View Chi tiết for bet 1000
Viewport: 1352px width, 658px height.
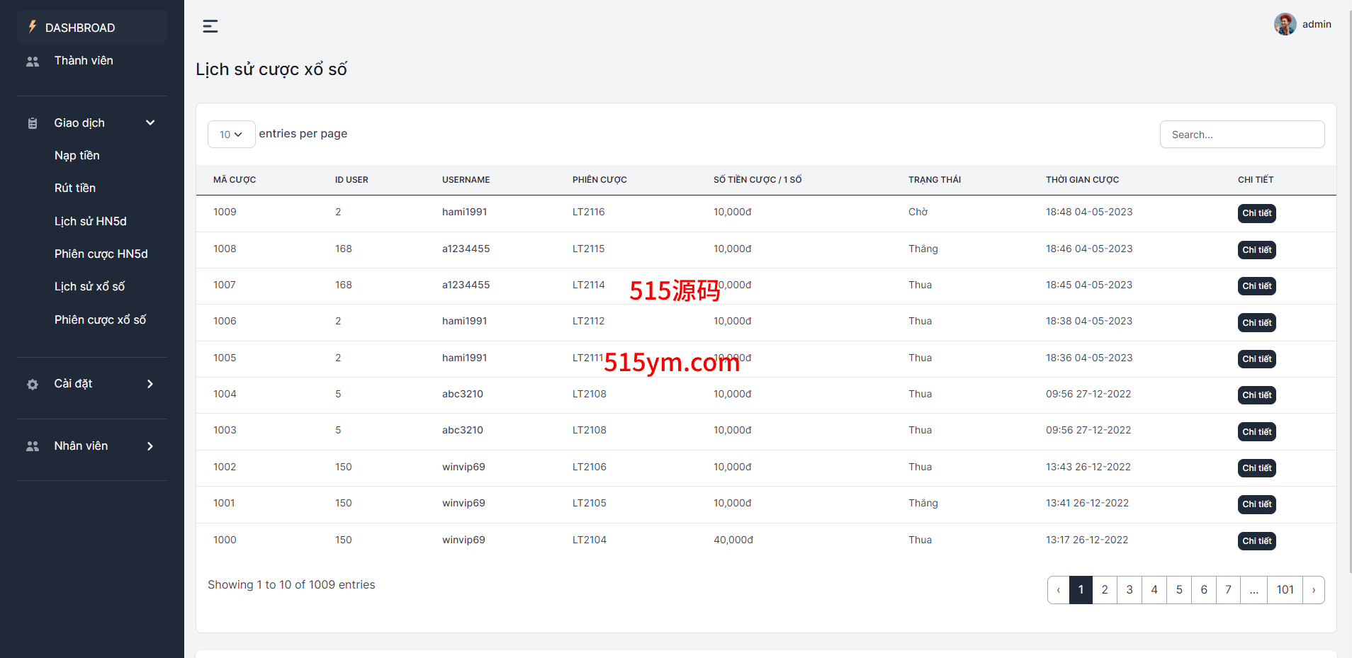pyautogui.click(x=1256, y=541)
